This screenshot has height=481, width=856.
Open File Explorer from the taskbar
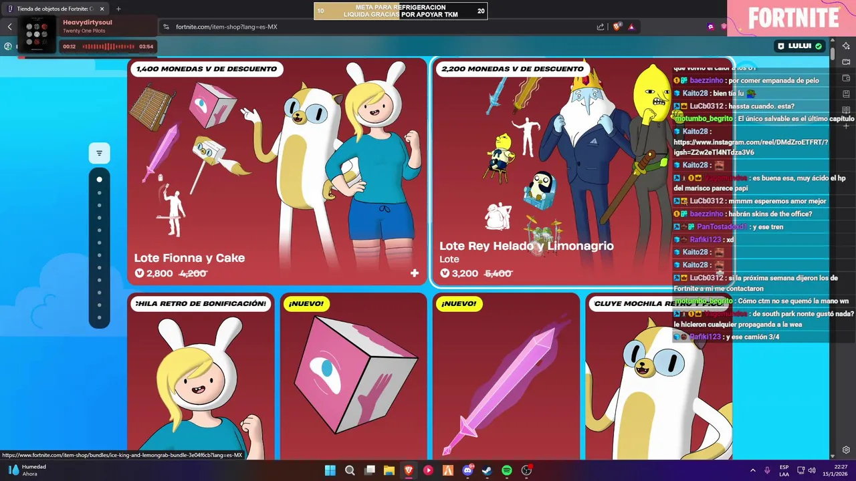tap(389, 470)
